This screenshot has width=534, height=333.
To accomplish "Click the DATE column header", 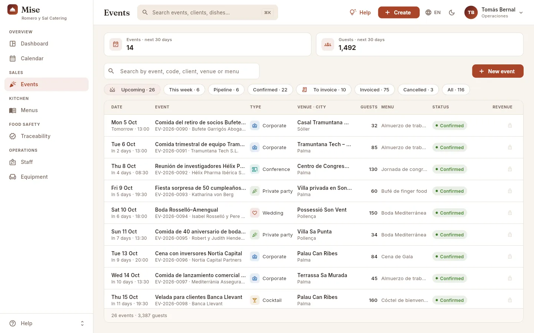I will [x=117, y=107].
